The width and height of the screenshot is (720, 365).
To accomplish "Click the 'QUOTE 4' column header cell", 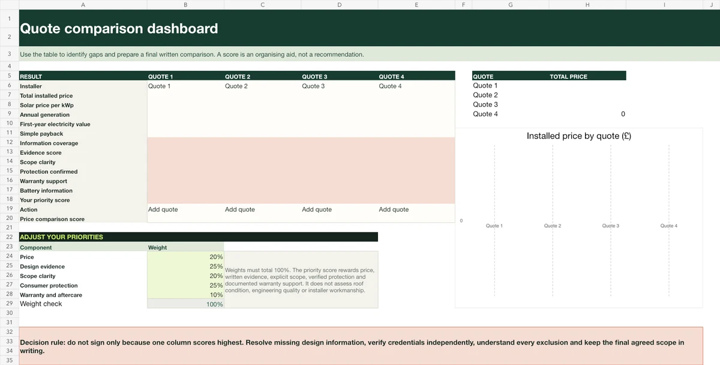I will (x=416, y=76).
